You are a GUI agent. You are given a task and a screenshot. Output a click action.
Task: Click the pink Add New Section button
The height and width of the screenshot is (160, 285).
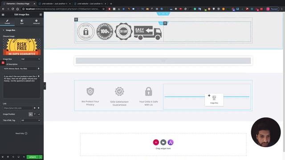[x=156, y=142]
